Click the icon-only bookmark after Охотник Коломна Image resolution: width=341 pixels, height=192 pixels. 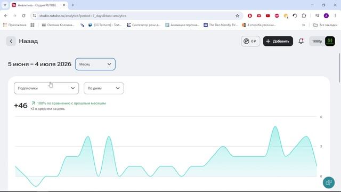pyautogui.click(x=82, y=25)
